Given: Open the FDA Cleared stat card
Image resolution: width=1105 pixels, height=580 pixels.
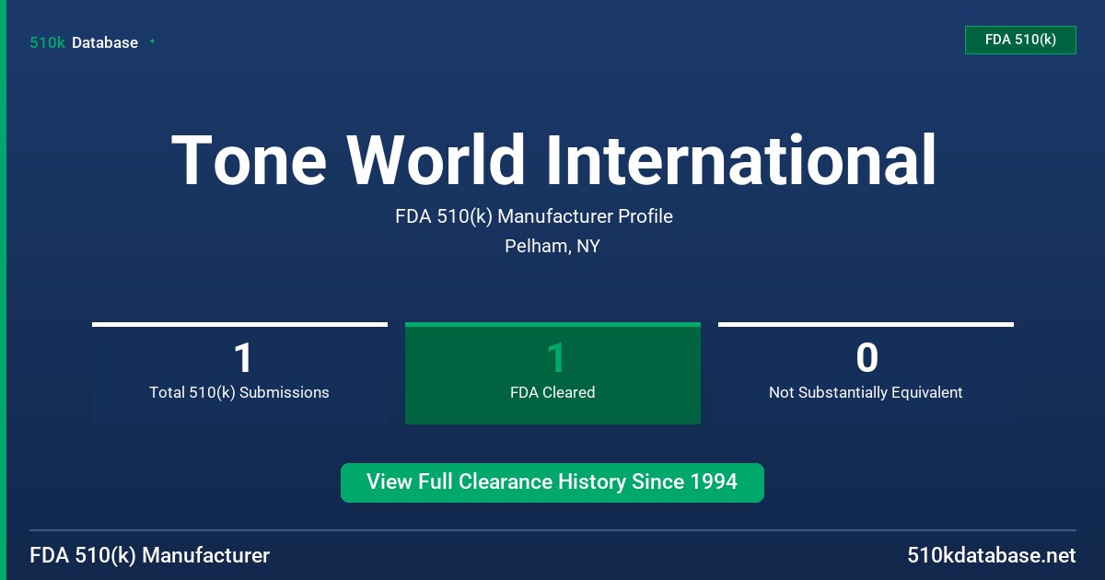Looking at the screenshot, I should [552, 374].
